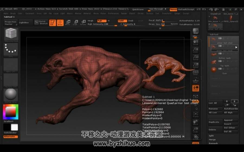Click the Scroll canvas icon
Screen dimensions: 244x152
click(x=195, y=42)
